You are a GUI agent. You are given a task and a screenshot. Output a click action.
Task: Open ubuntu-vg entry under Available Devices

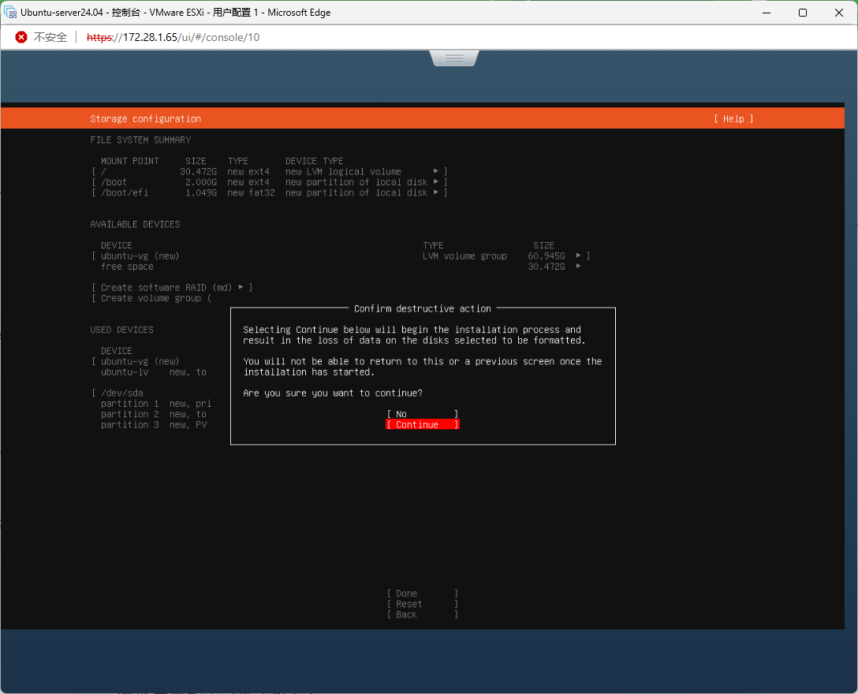tap(339, 256)
